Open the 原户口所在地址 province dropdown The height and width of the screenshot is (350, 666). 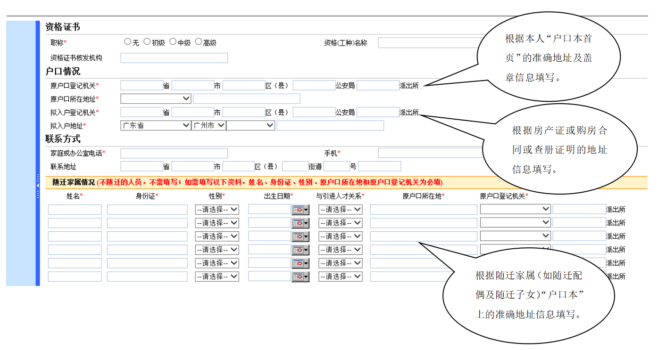156,98
